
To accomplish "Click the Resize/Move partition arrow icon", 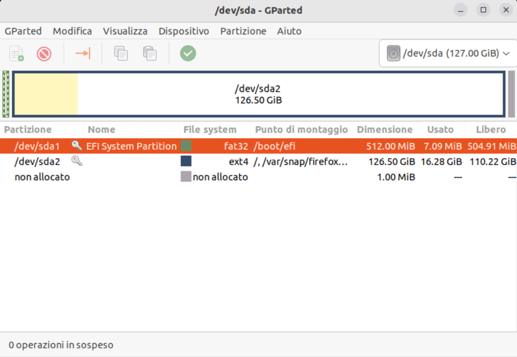I will coord(83,54).
